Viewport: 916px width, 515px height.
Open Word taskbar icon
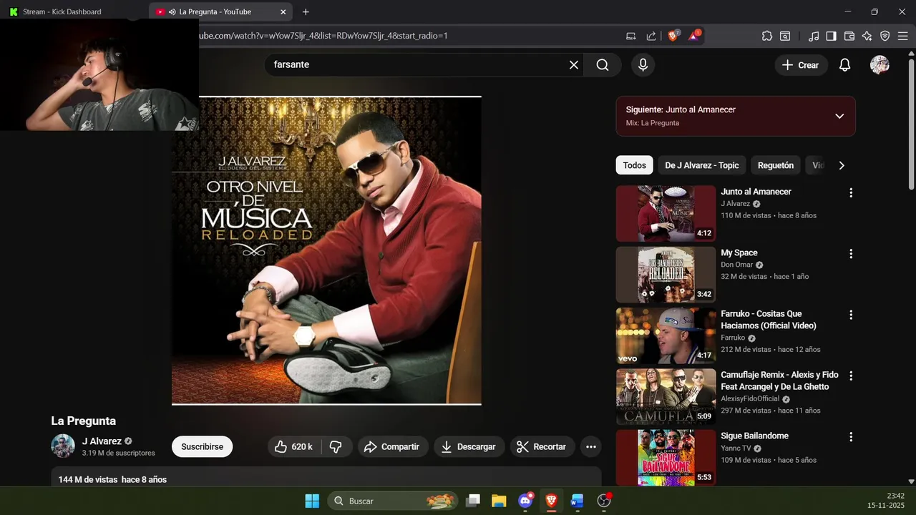pyautogui.click(x=578, y=501)
